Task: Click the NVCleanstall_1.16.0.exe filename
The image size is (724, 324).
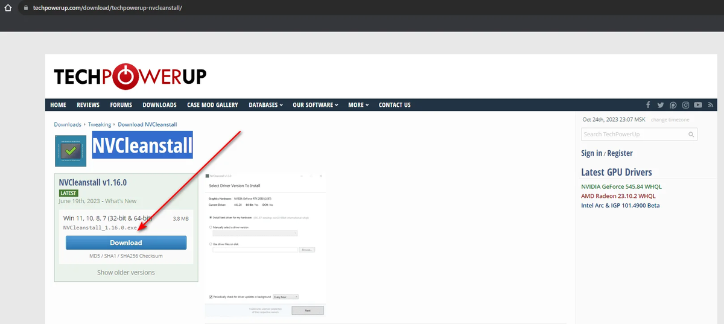Action: 100,228
